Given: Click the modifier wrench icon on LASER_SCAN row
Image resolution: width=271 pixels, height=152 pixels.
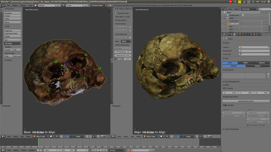Looking at the screenshot, I should tap(246, 23).
